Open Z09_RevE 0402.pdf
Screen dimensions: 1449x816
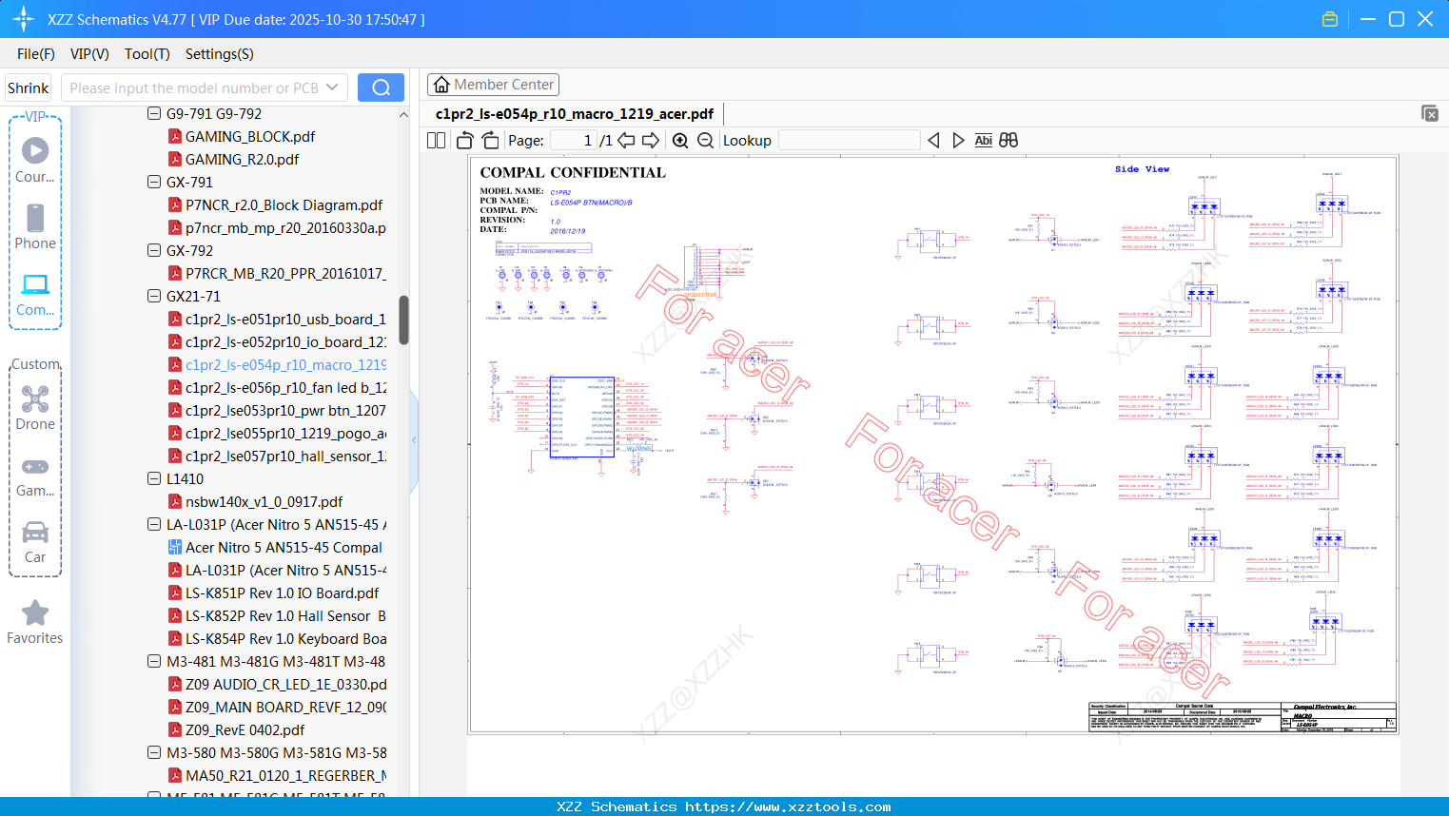pyautogui.click(x=245, y=729)
